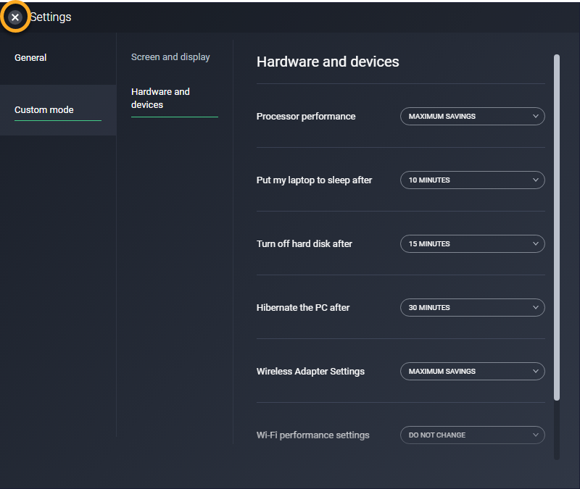Open the Turn off hard disk dropdown

click(472, 244)
